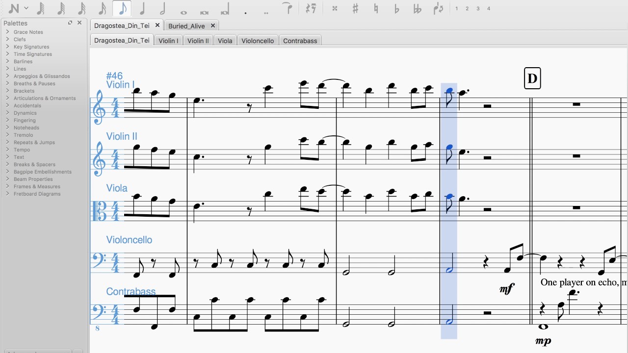Image resolution: width=628 pixels, height=353 pixels.
Task: Select rehearsal mark D in score
Action: (x=532, y=78)
